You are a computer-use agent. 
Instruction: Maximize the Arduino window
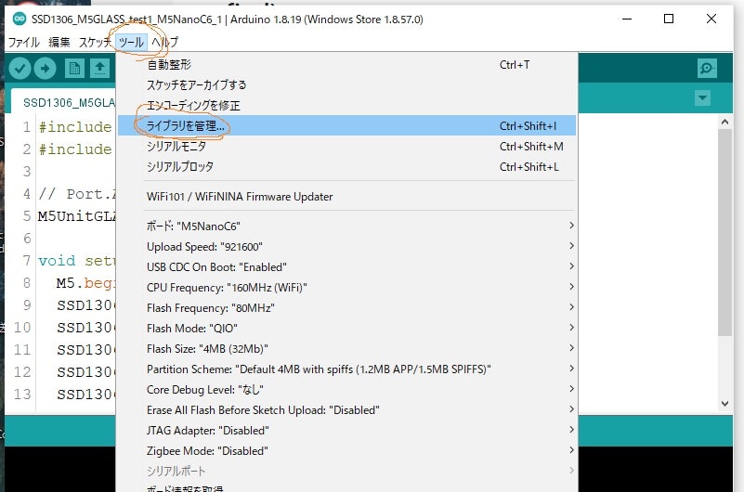[x=669, y=19]
